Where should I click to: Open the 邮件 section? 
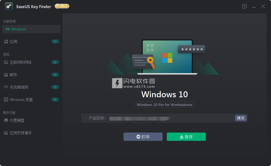pos(31,75)
